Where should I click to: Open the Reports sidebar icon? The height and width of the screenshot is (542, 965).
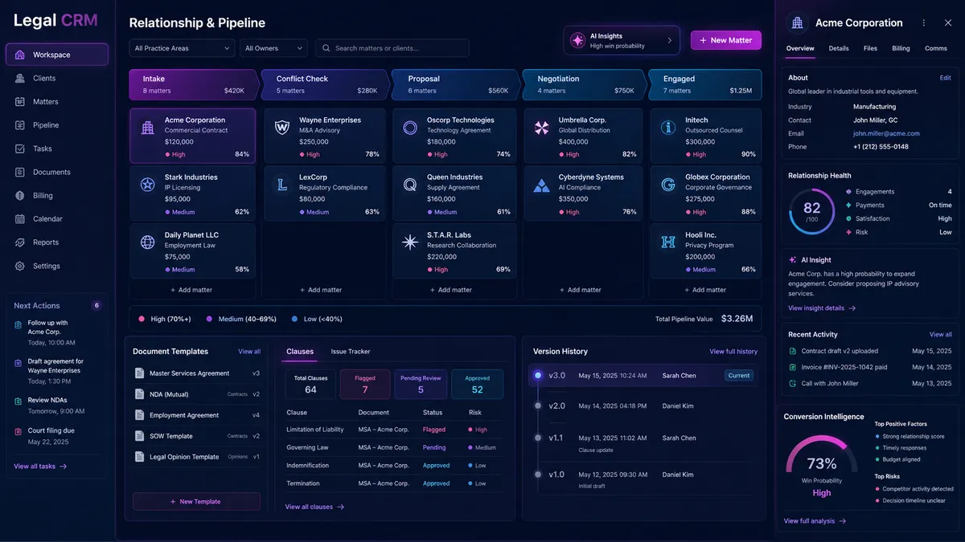point(19,242)
